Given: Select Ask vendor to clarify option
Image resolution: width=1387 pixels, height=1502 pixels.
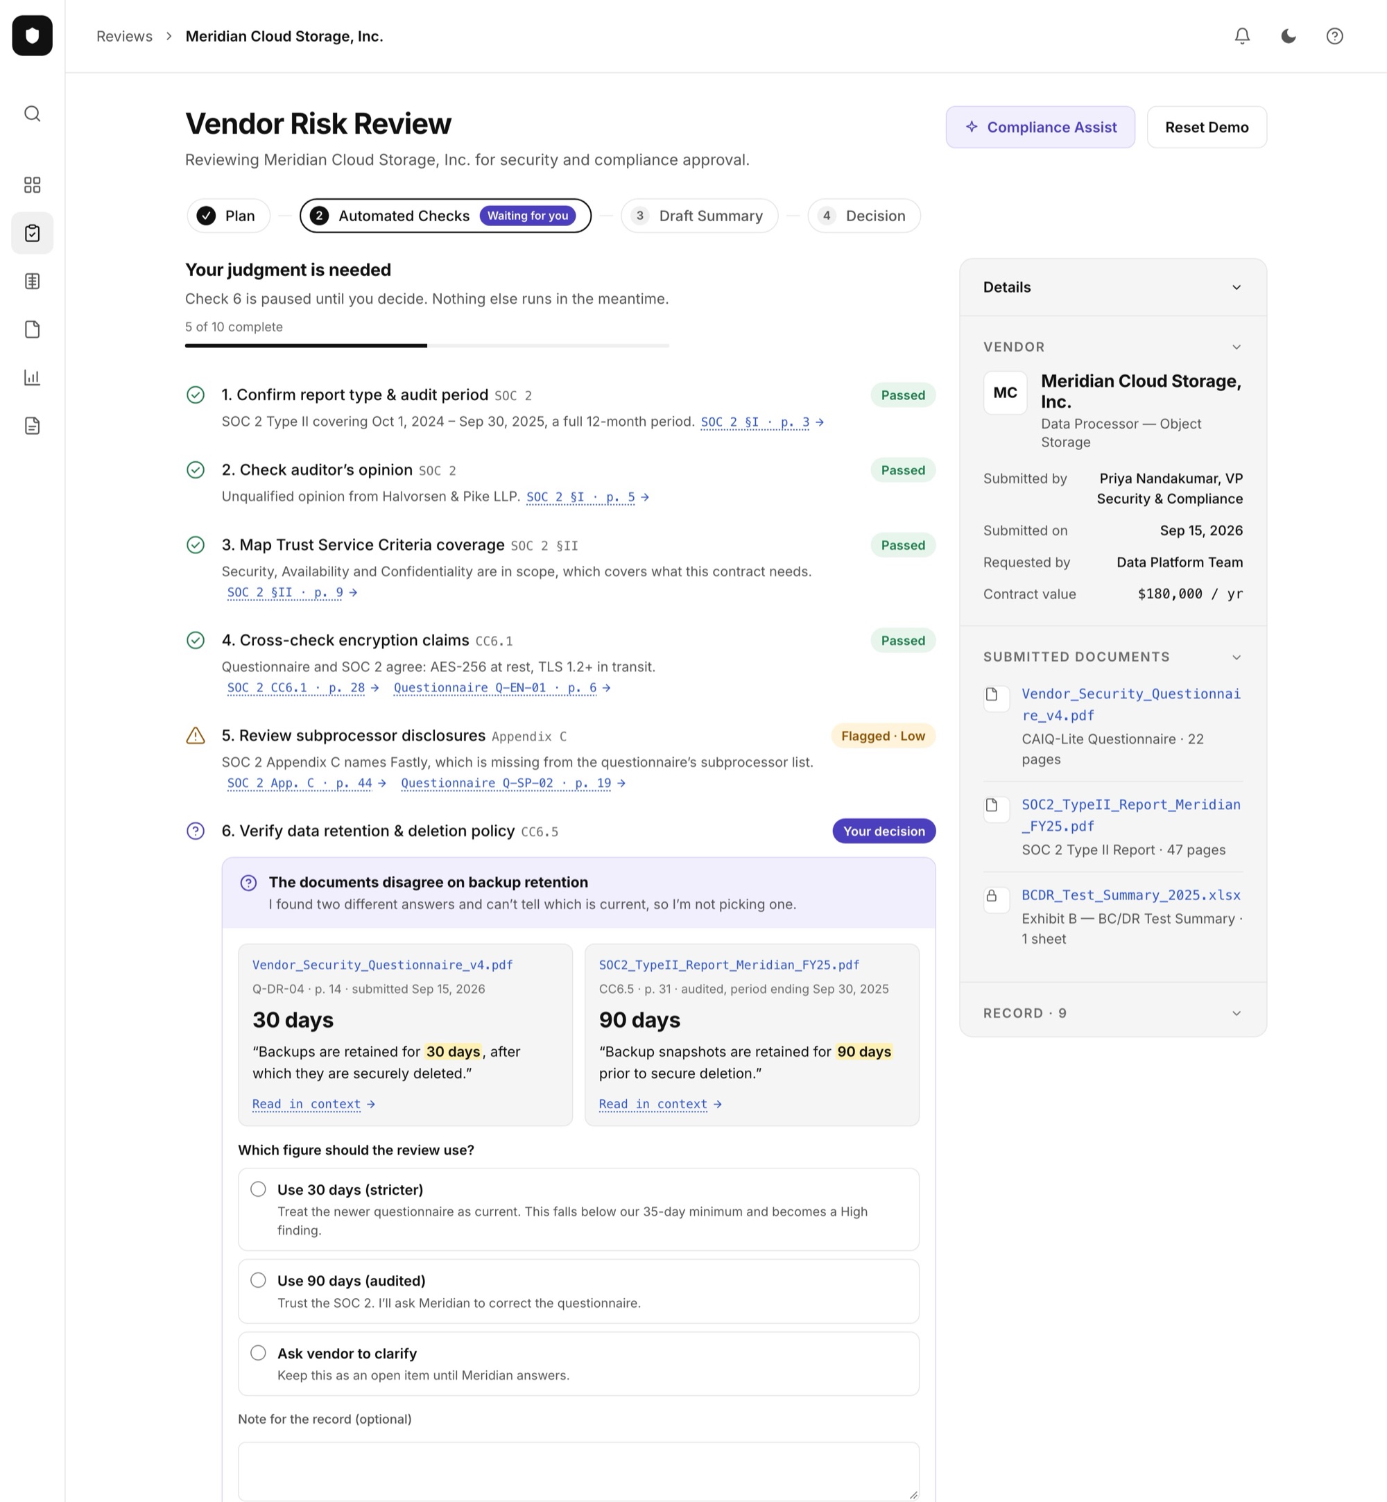Looking at the screenshot, I should pyautogui.click(x=578, y=1364).
